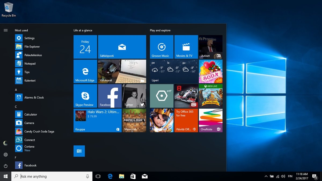This screenshot has width=322, height=181.
Task: Open the calendar tile showing Friday 24
Action: (85, 47)
